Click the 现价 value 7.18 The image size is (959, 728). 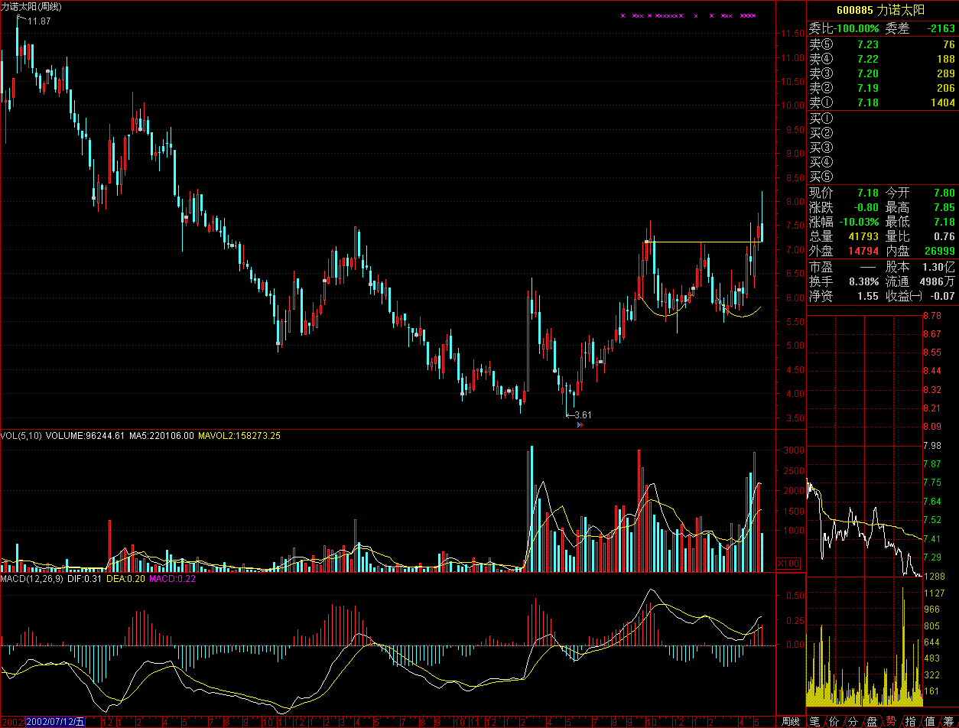868,193
